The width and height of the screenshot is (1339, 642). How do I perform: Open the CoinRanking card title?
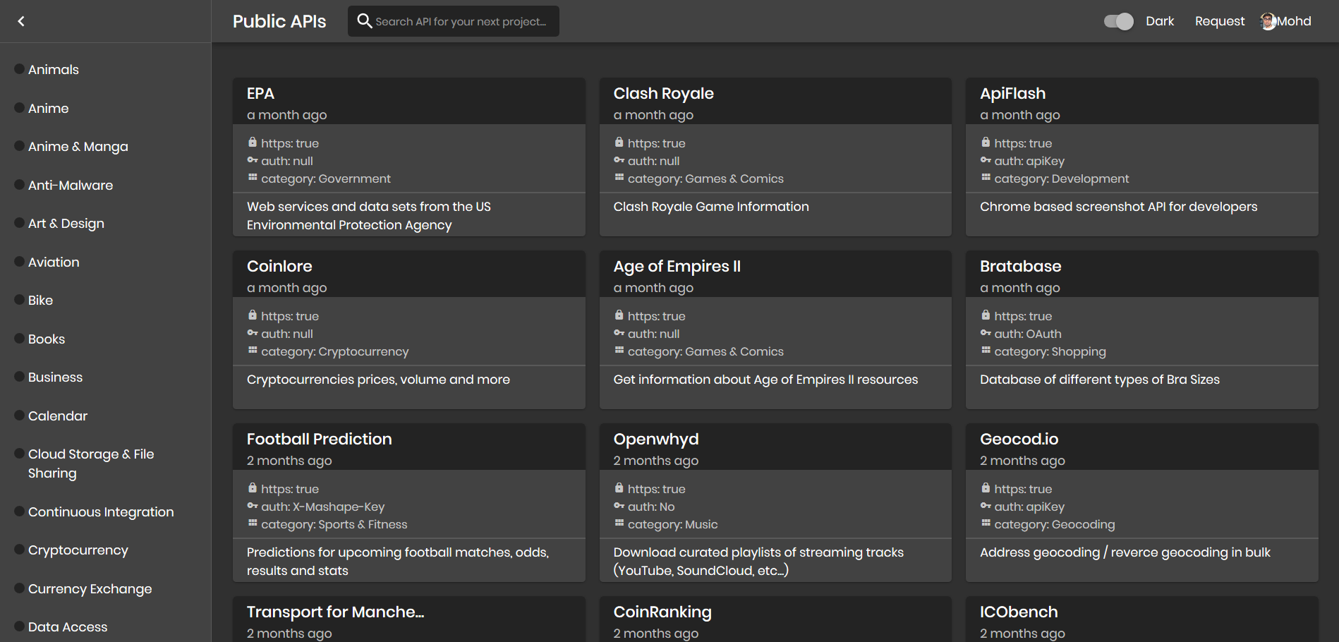[662, 612]
